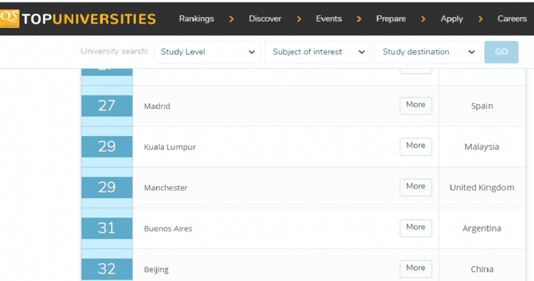This screenshot has width=534, height=281.
Task: Click More button for Manchester
Action: [x=416, y=187]
